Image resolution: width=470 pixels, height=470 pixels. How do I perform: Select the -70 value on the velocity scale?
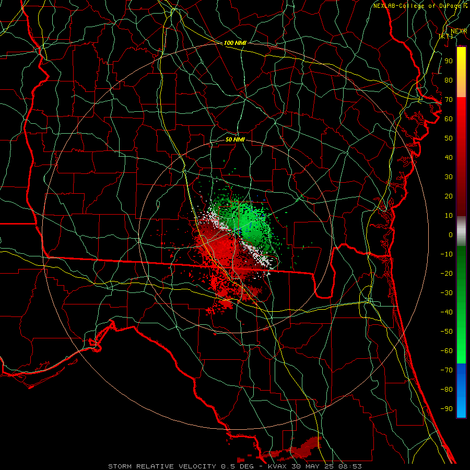[x=446, y=370]
